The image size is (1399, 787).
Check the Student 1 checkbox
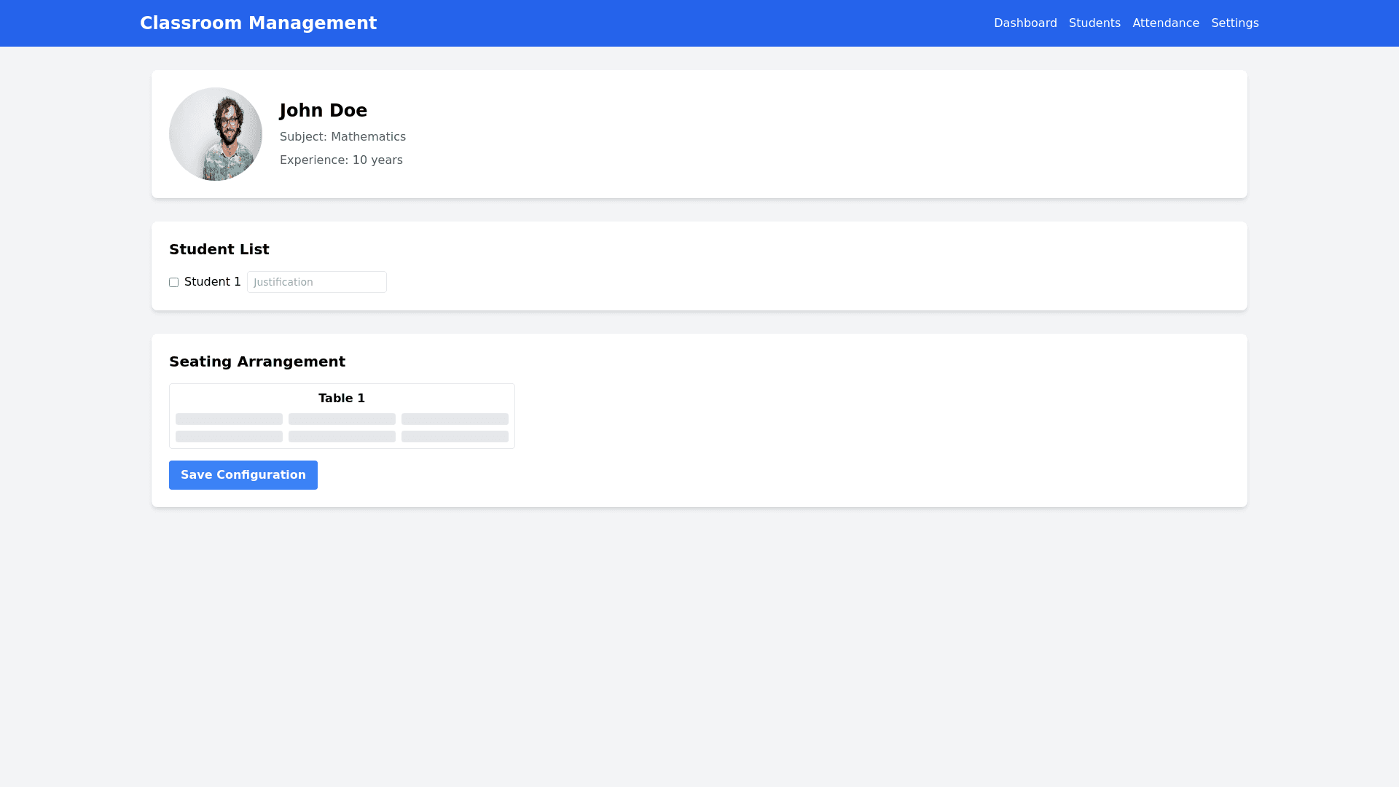coord(173,283)
